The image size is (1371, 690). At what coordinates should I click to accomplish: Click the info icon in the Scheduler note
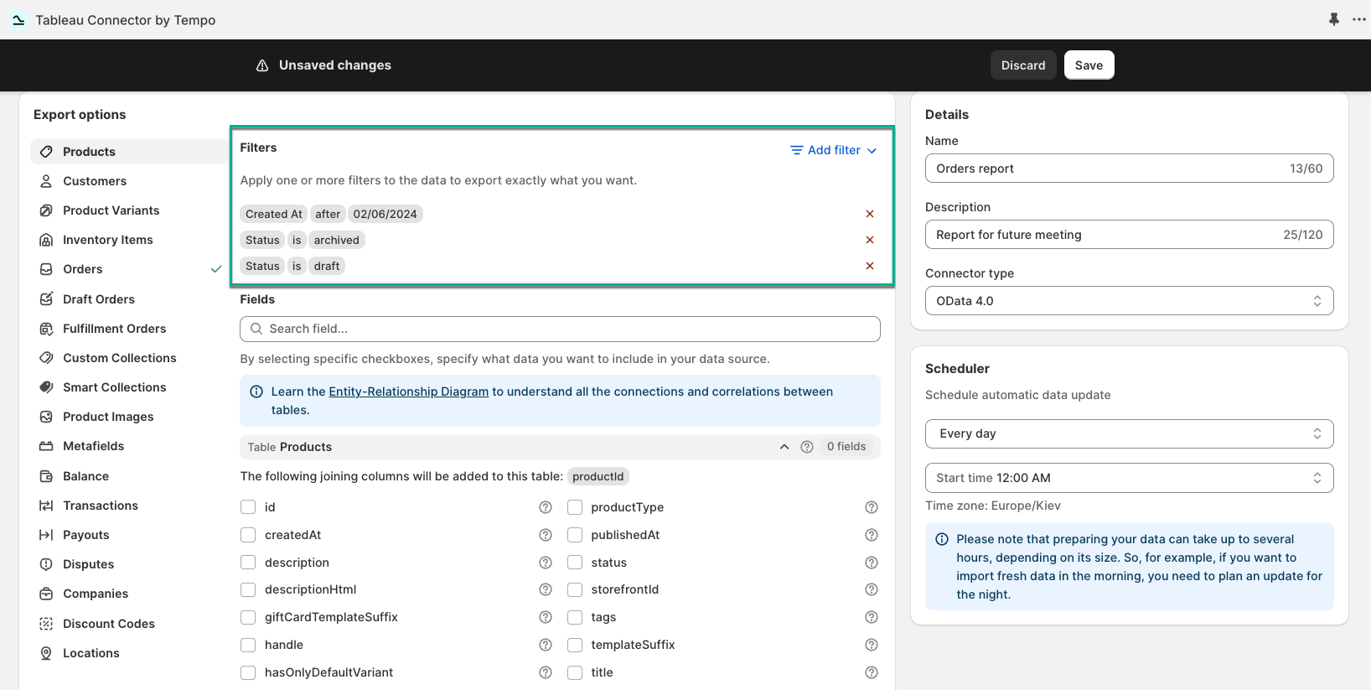942,539
